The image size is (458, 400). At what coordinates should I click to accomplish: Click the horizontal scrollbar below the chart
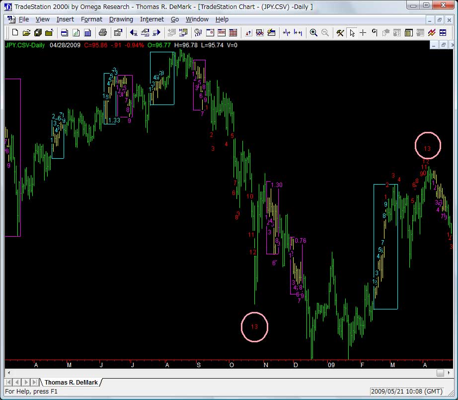pyautogui.click(x=224, y=373)
